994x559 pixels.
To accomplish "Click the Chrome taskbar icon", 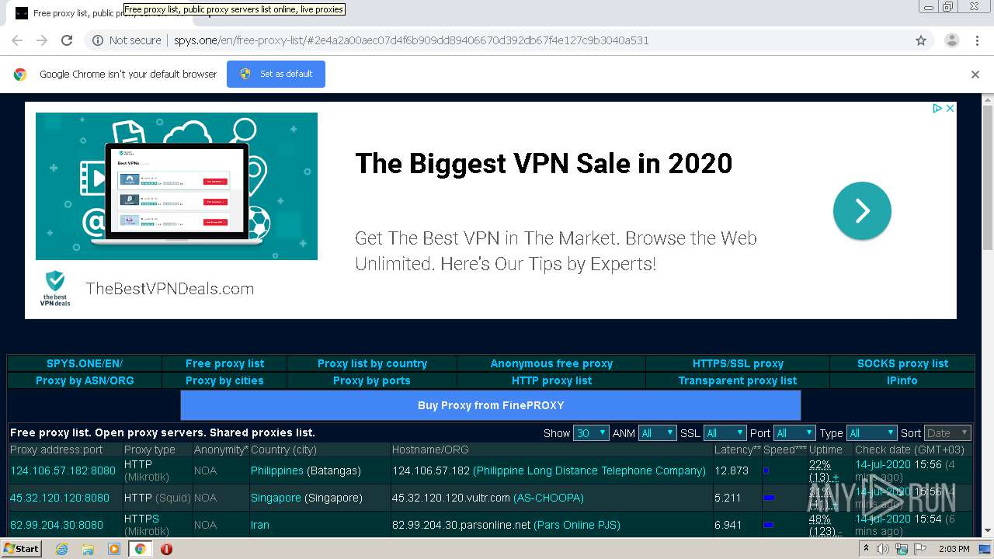I will tap(141, 549).
